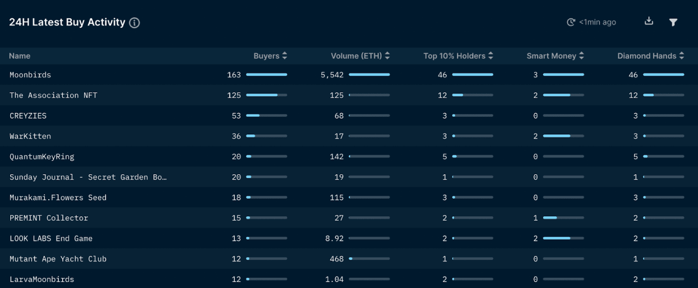Click the truncated Sunday Journal row name
Screen dimensions: 698x288
pos(88,177)
